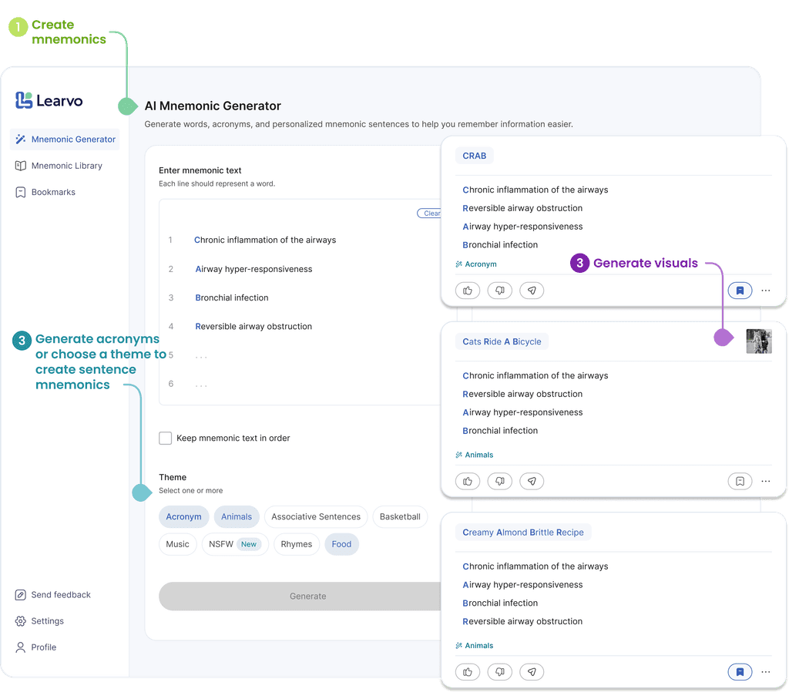Viewport: 789px width, 699px height.
Task: Open more options on the CRAB card
Action: click(765, 291)
